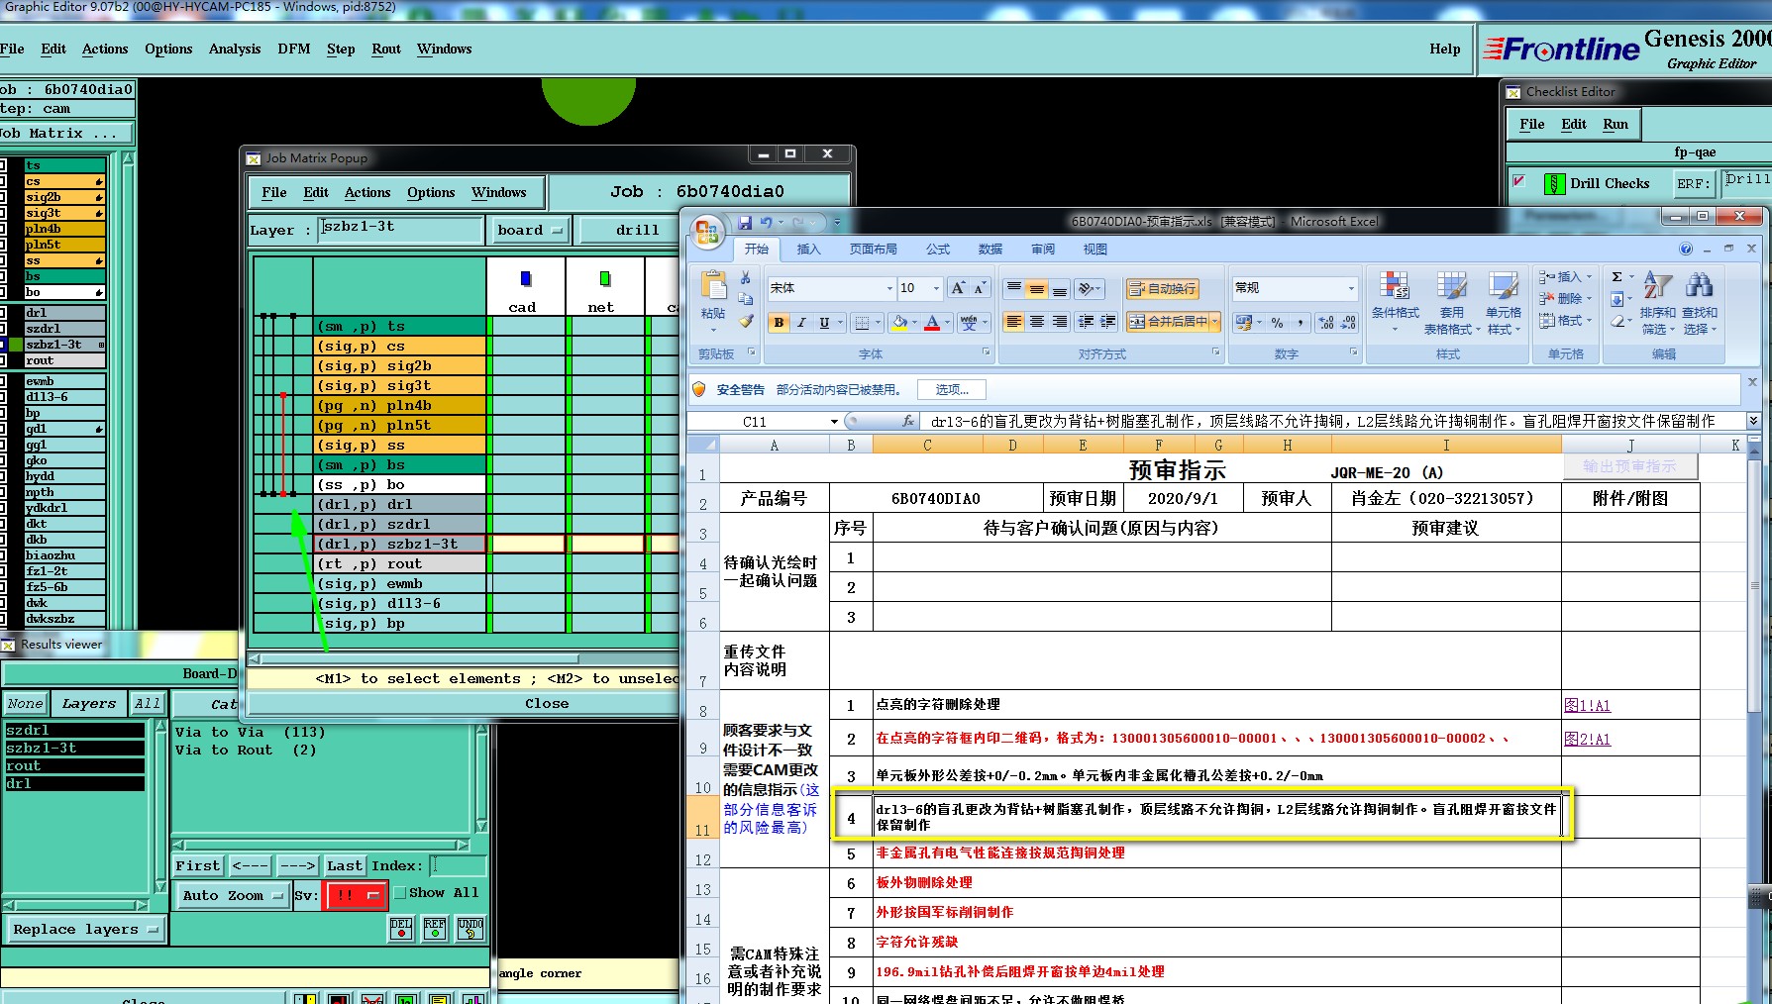This screenshot has width=1772, height=1004.
Task: Click the Cut scissors icon in Excel
Action: (x=746, y=278)
